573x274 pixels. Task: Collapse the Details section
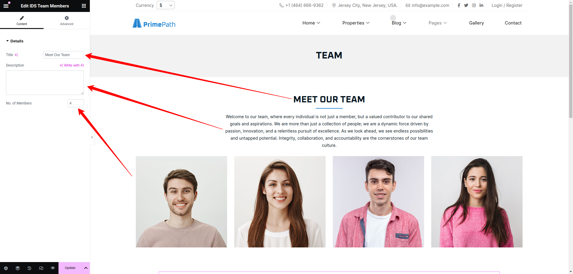[15, 41]
